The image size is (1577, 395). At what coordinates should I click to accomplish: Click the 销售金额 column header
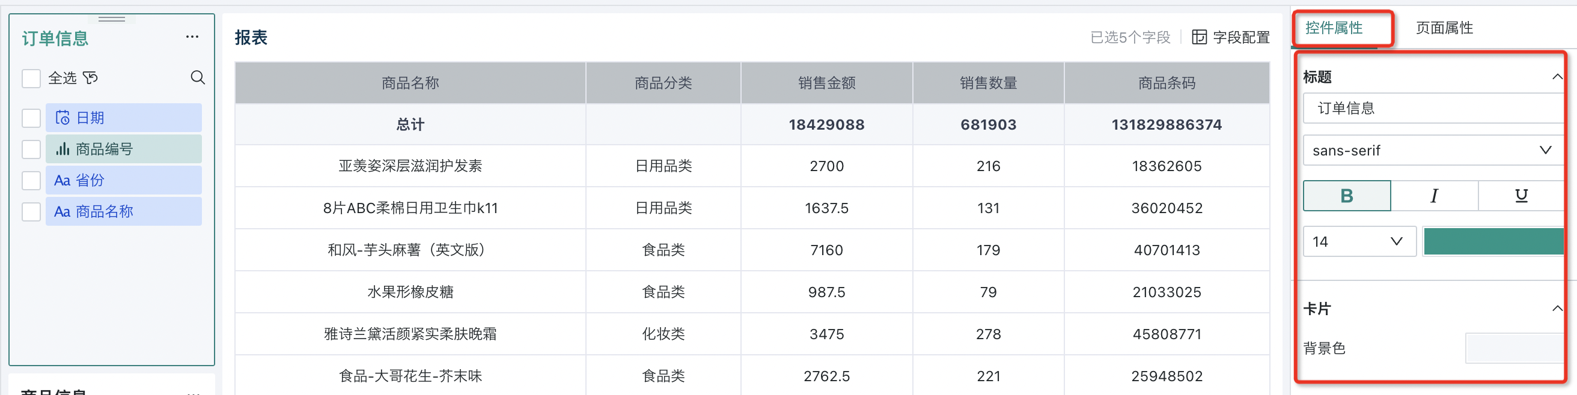click(826, 83)
